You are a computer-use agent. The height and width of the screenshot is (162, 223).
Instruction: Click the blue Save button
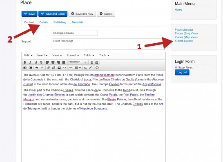(x=29, y=14)
